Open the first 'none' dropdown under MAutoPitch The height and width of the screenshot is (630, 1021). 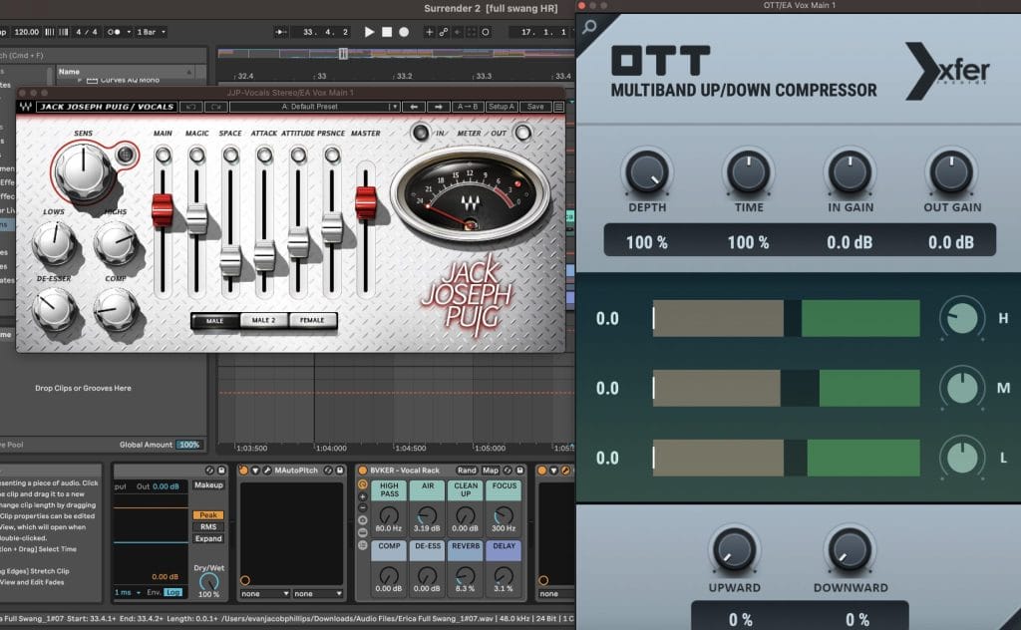[264, 593]
